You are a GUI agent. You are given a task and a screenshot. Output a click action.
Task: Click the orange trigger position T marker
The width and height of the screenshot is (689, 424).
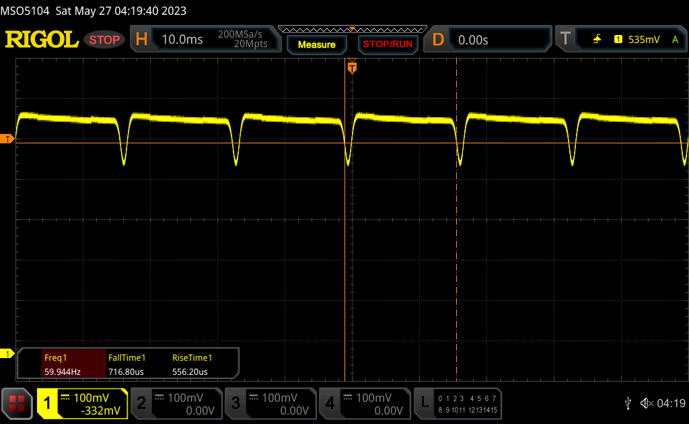(352, 67)
